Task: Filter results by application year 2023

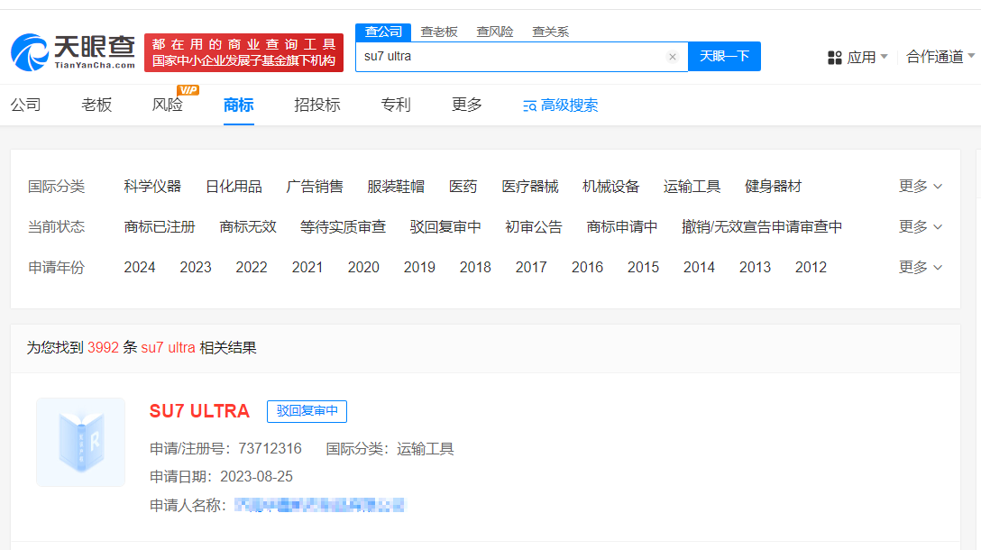Action: coord(196,267)
